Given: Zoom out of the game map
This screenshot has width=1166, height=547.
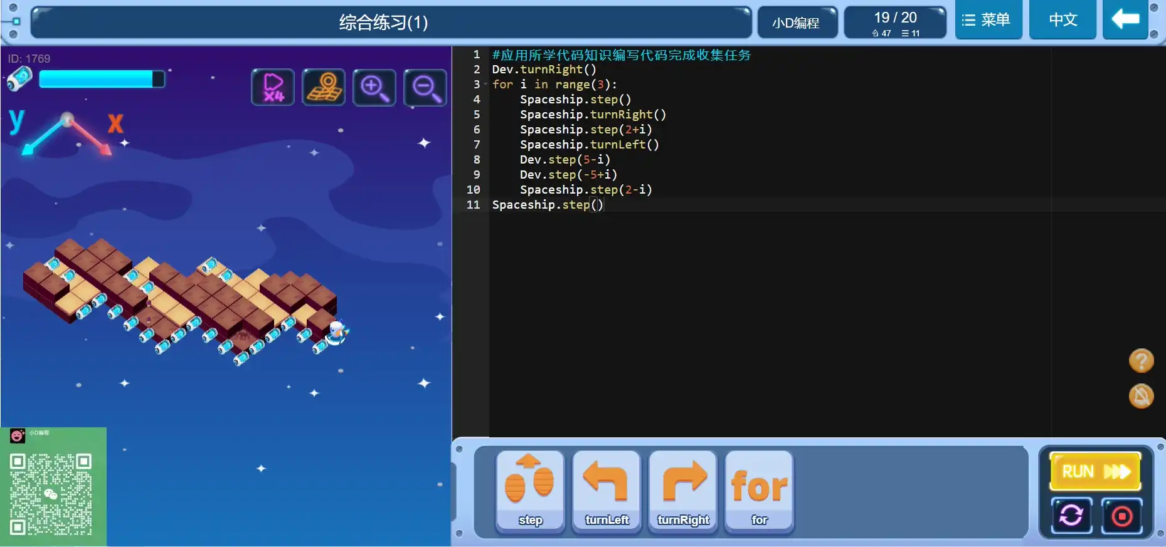Looking at the screenshot, I should (x=425, y=87).
